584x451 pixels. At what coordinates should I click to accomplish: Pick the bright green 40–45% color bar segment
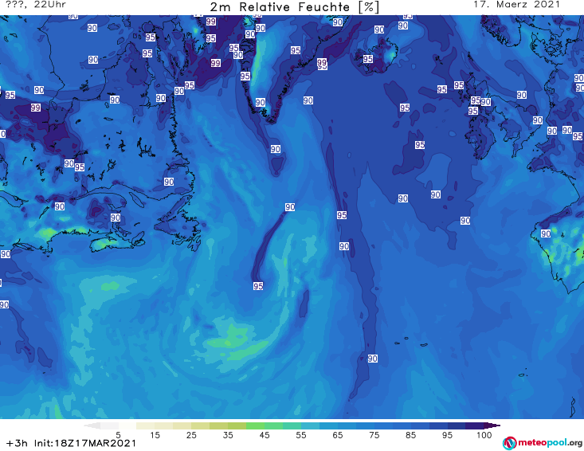point(255,426)
